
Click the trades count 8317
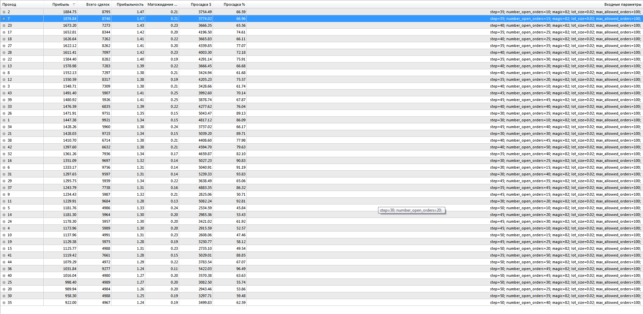coord(106,79)
